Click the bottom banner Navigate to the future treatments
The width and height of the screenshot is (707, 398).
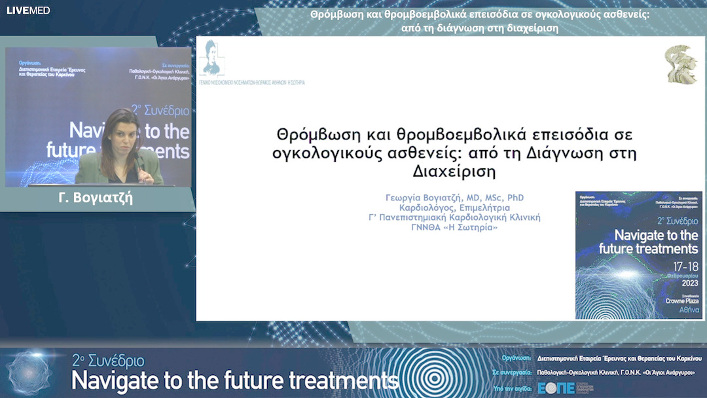(x=234, y=380)
